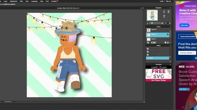Screen dimensions: 197x110
Task: Toggle visibility checkbox for Layer 2
Action: coord(168,39)
